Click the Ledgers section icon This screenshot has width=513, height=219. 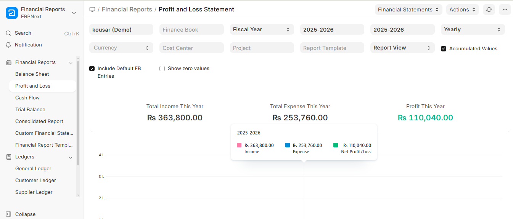click(9, 157)
